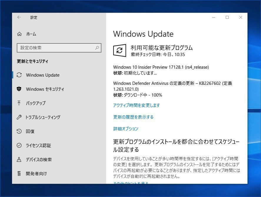Click the back arrow in Settings header
Image resolution: width=261 pixels, height=197 pixels.
19,17
